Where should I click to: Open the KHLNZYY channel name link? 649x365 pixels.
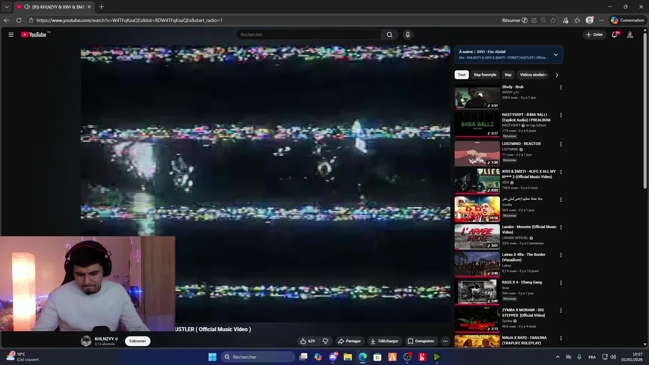104,339
